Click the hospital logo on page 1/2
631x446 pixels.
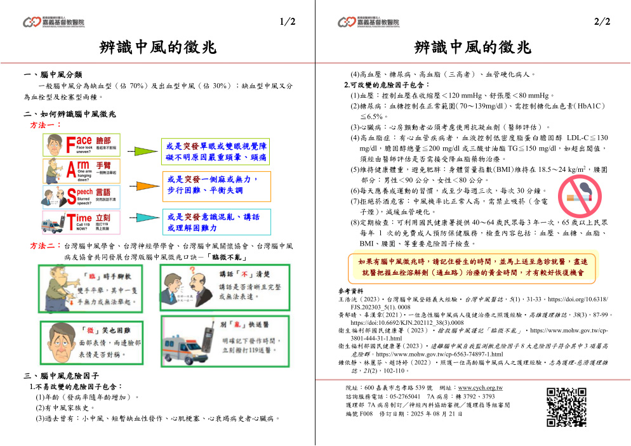(x=53, y=22)
